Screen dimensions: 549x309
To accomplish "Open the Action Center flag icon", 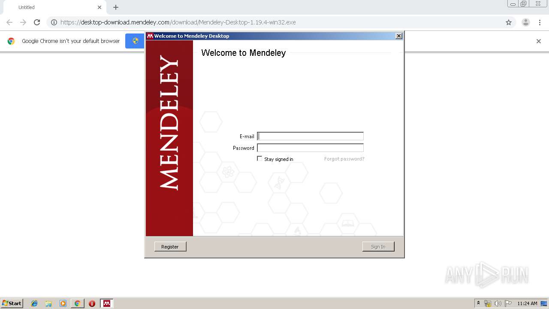I will click(508, 303).
